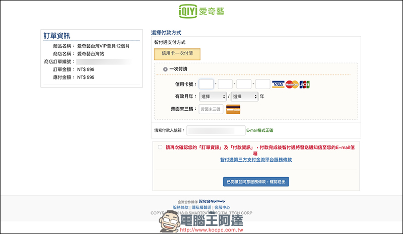Click the 訂單金額 NT$ 999 value
Viewport: 403px width, 234px height.
click(x=86, y=69)
